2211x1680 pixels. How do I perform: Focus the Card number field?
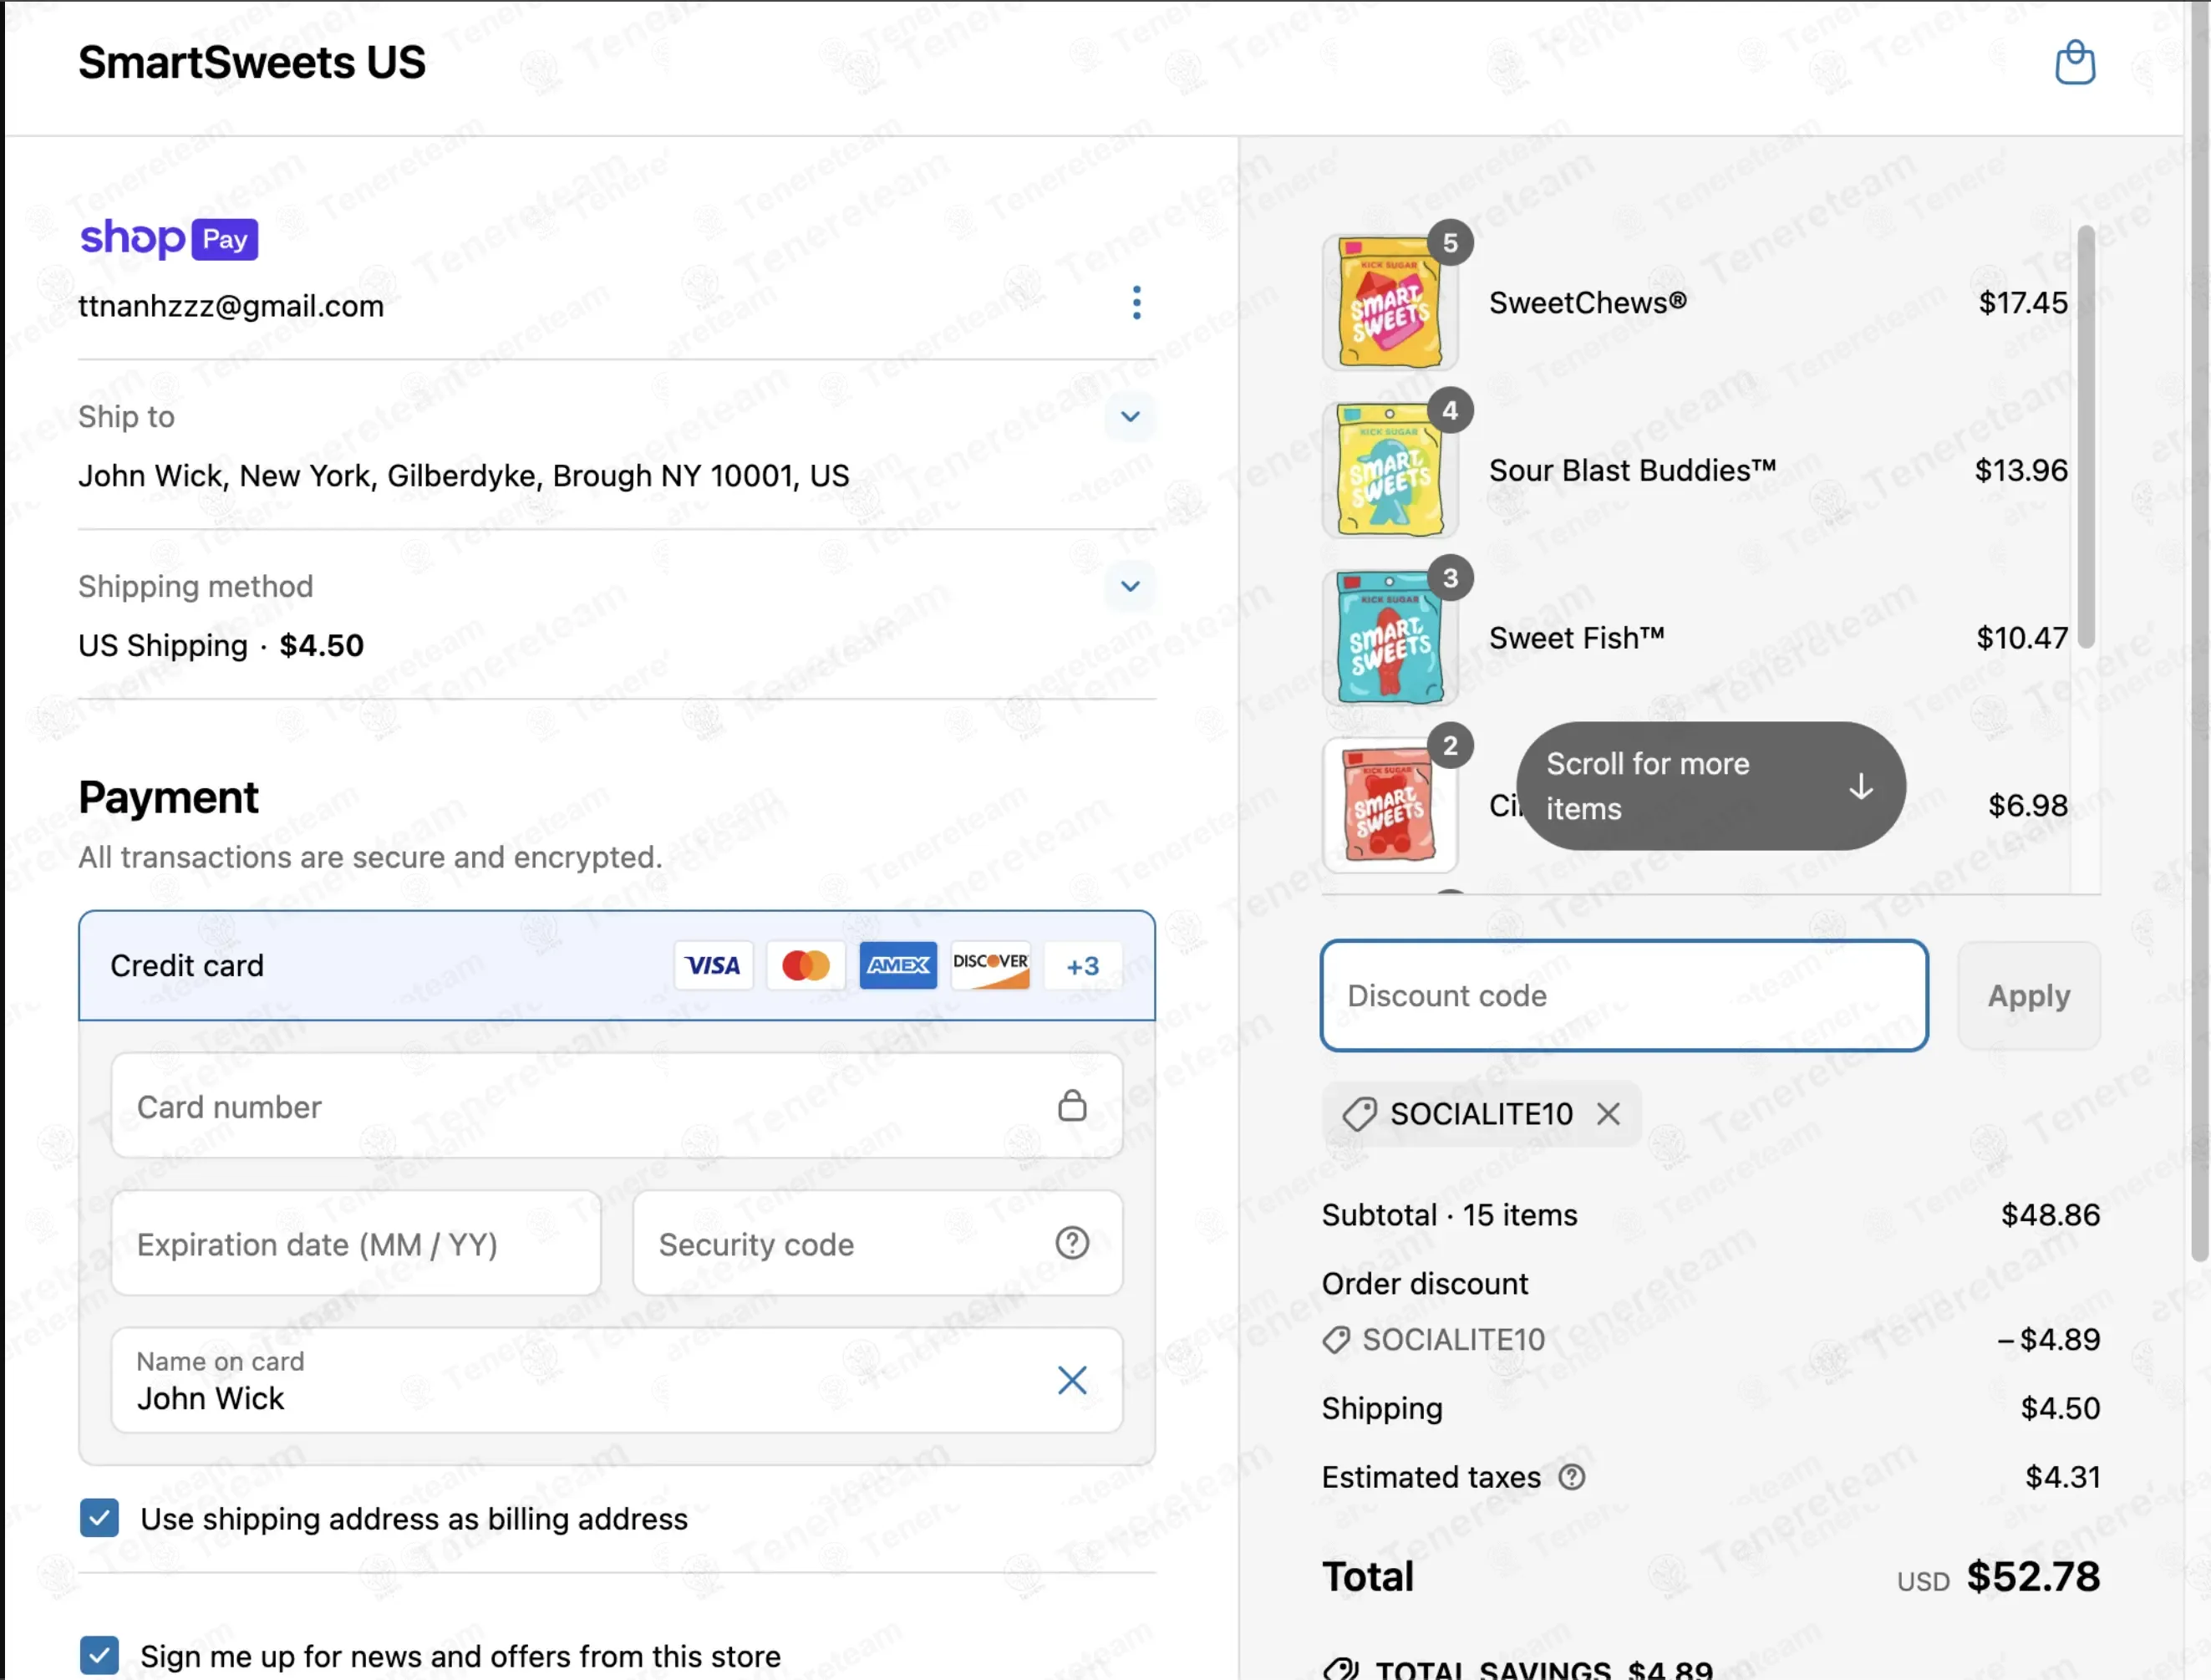pyautogui.click(x=617, y=1105)
